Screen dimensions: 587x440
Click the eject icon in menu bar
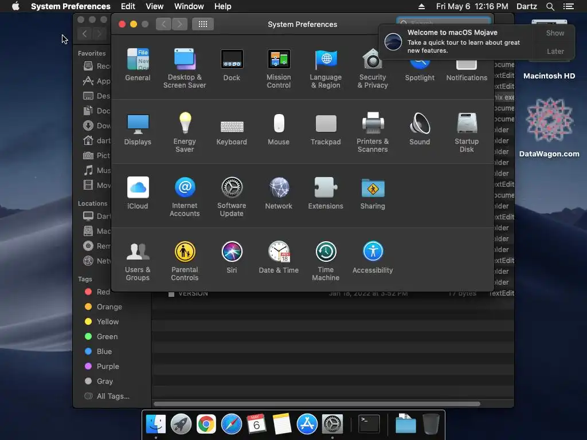tap(421, 6)
